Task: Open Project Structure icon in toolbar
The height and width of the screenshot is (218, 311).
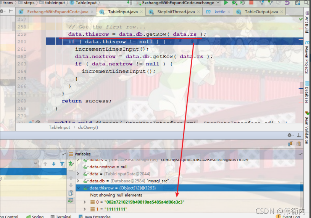Action: click(298, 3)
